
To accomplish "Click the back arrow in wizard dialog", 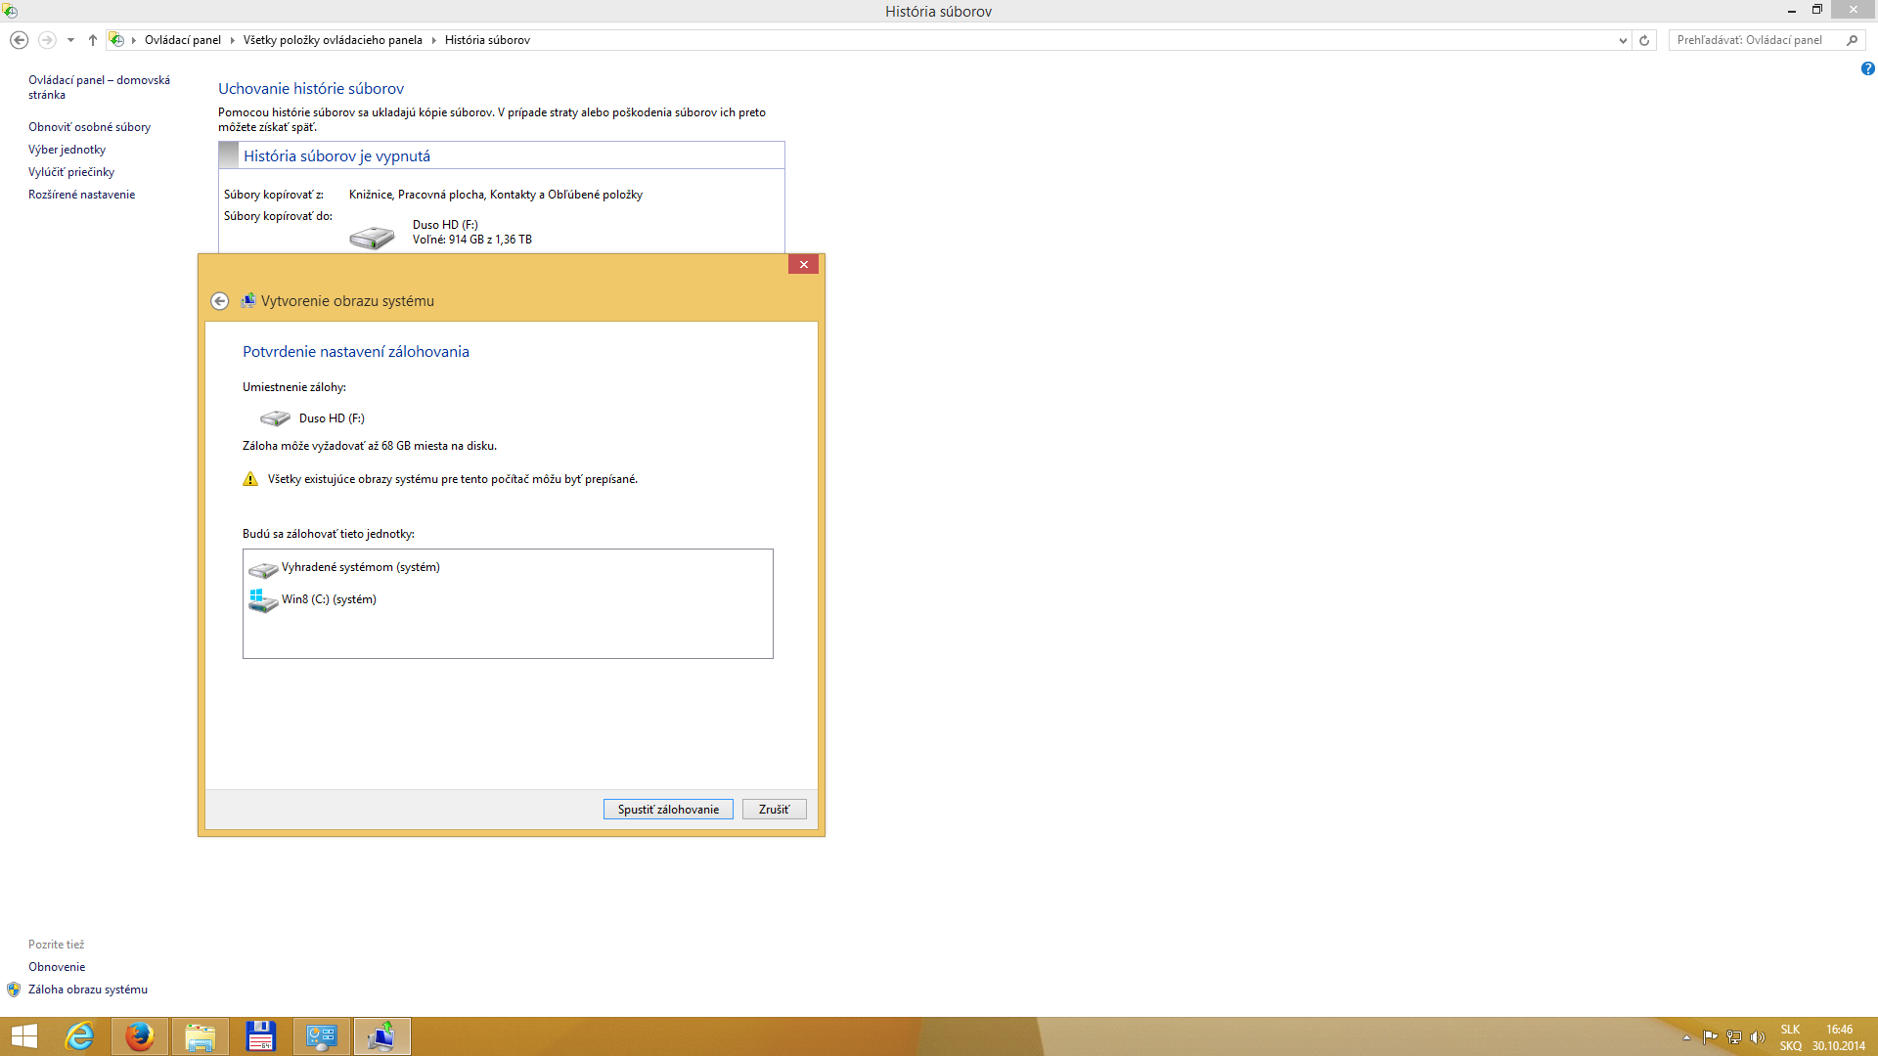I will pyautogui.click(x=220, y=301).
